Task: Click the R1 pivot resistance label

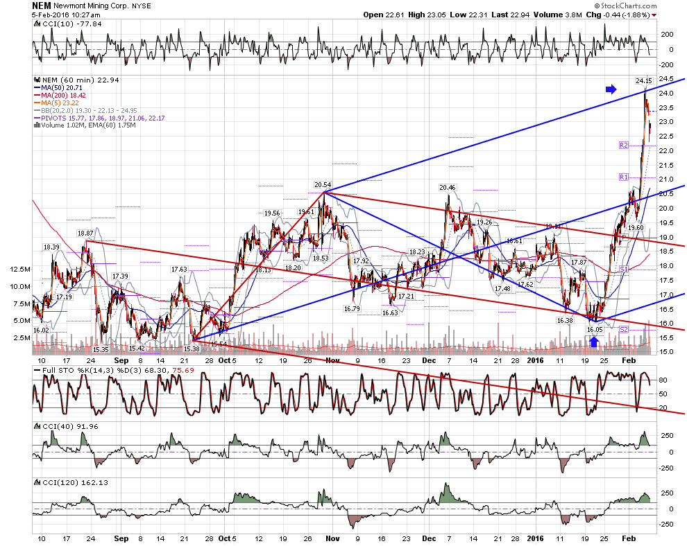Action: click(623, 177)
